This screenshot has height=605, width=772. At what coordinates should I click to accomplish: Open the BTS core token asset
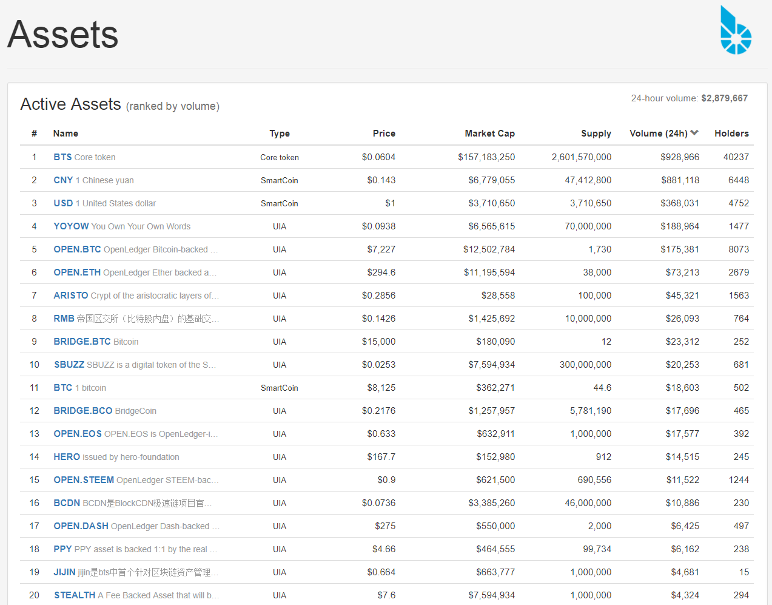pos(62,157)
